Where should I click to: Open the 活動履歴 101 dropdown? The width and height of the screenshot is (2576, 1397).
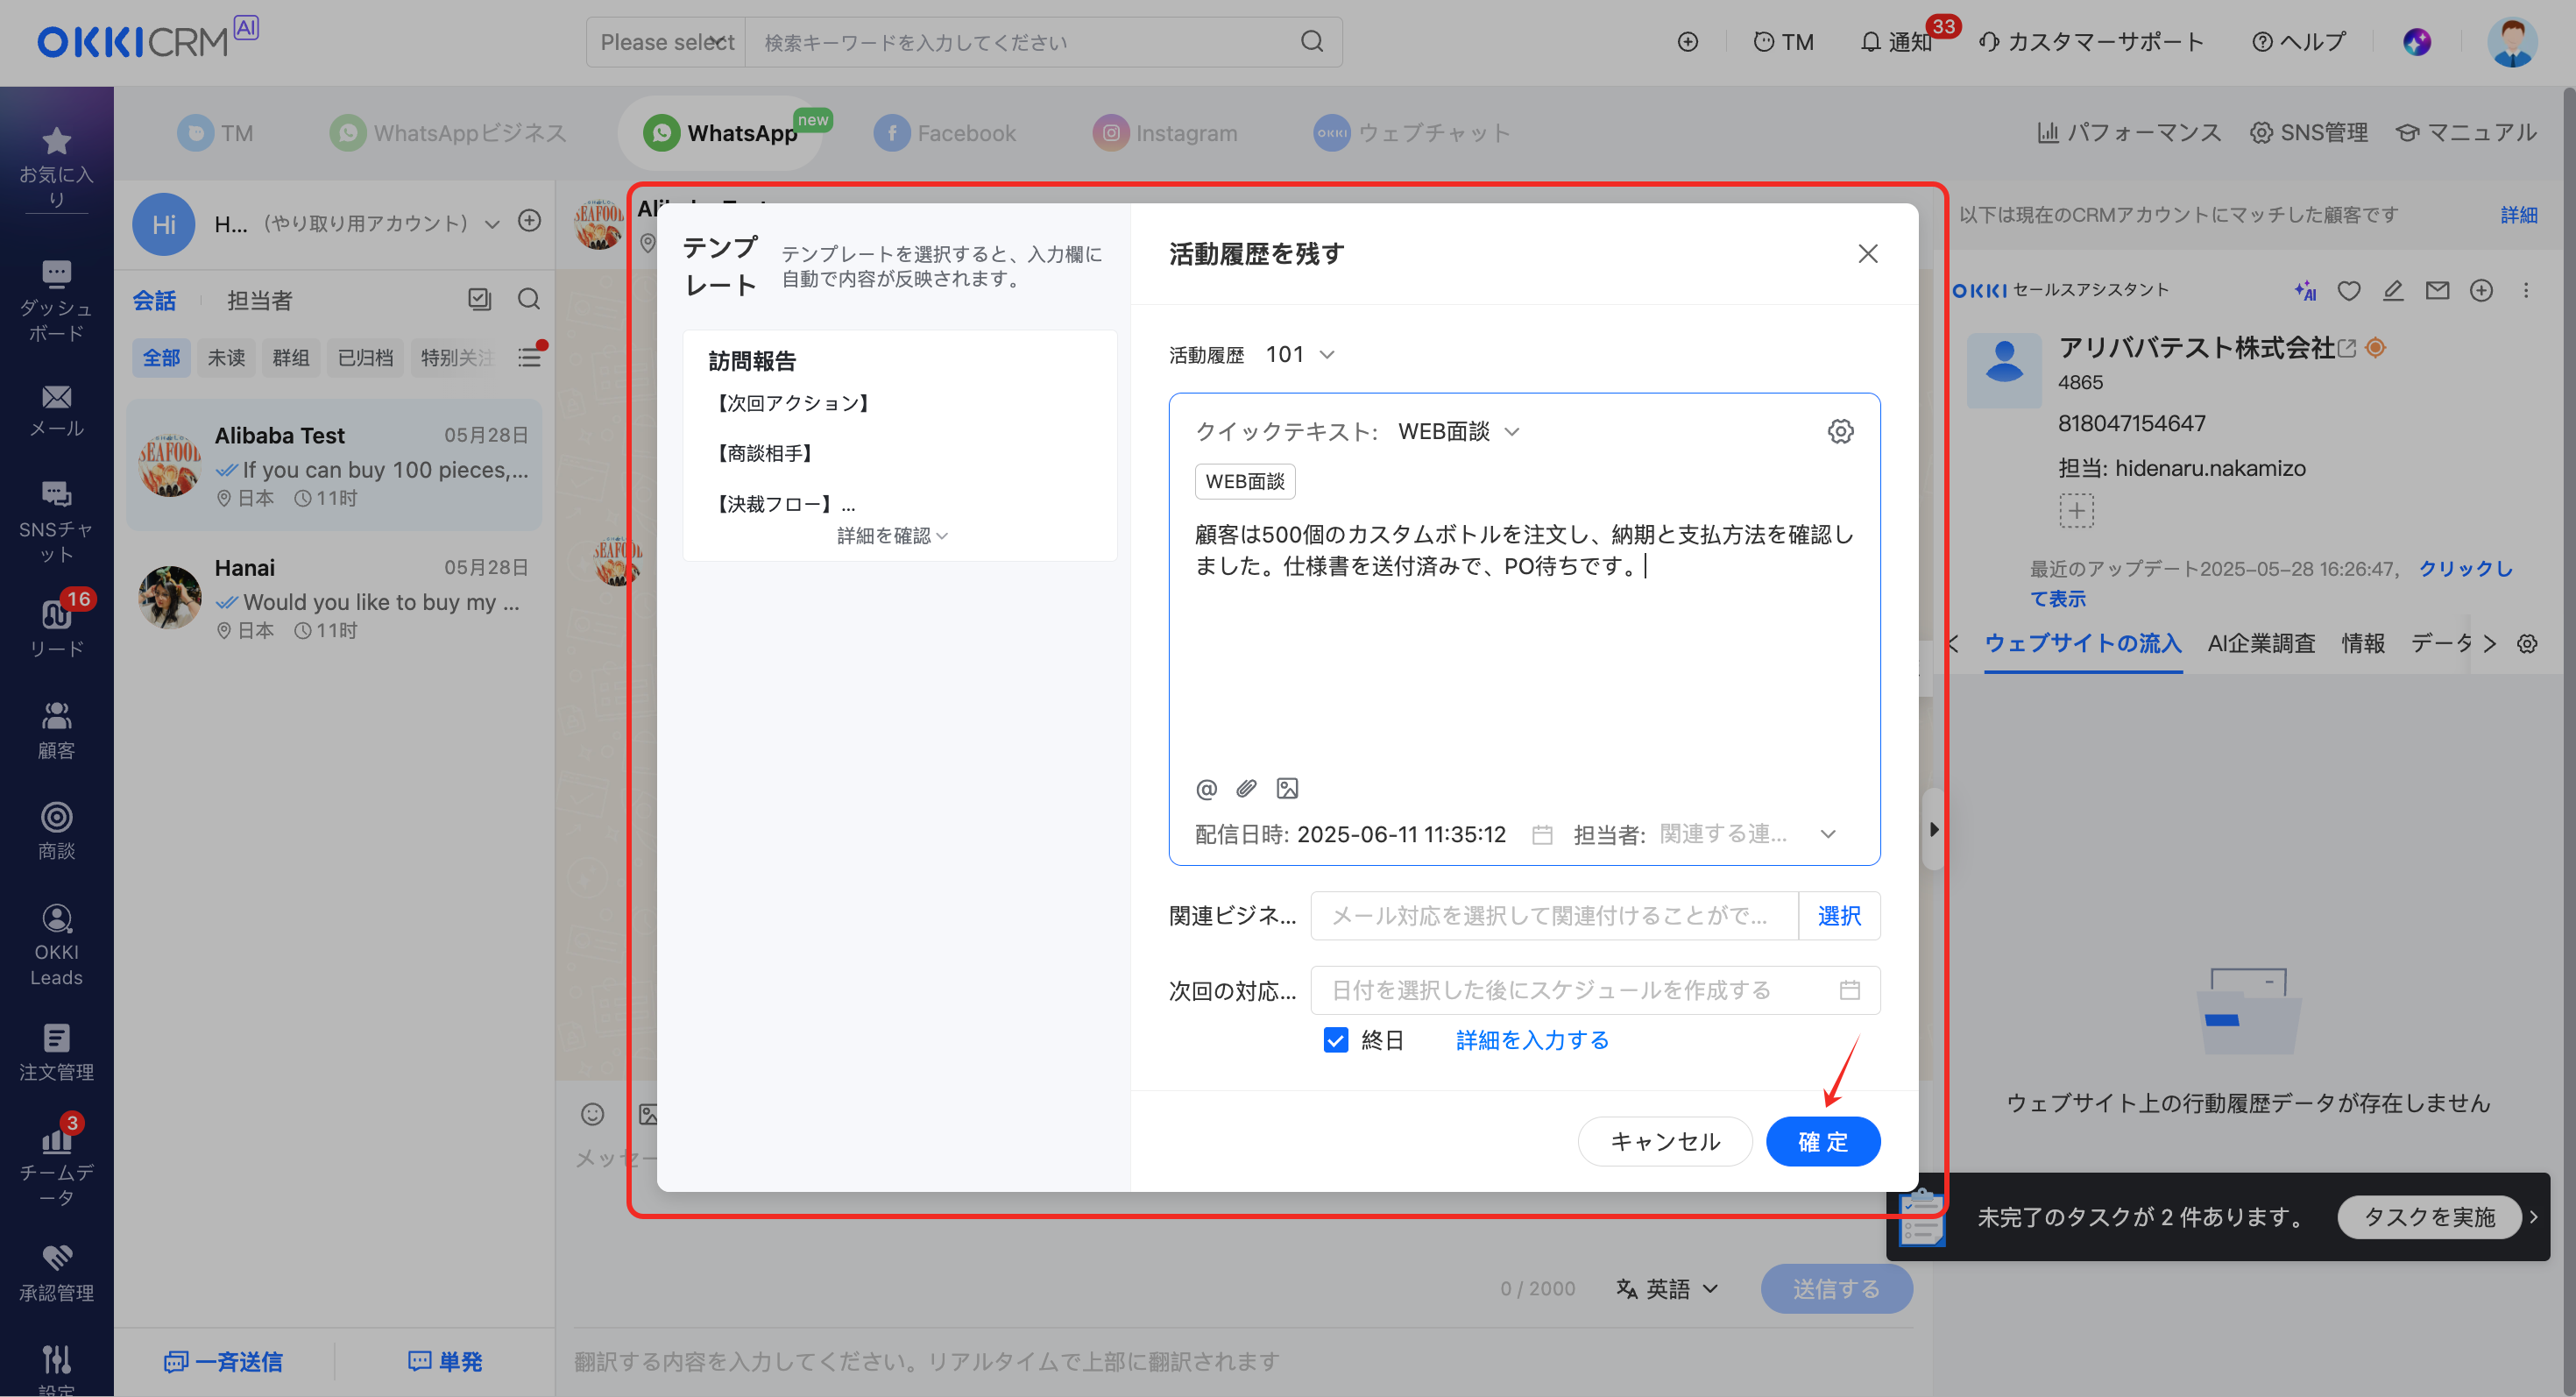coord(1300,355)
